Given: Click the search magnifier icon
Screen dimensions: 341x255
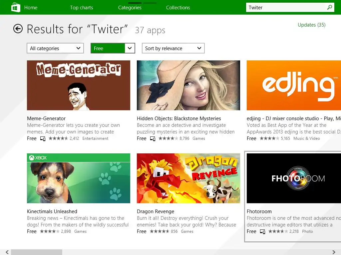Looking at the screenshot, I should pyautogui.click(x=329, y=7).
